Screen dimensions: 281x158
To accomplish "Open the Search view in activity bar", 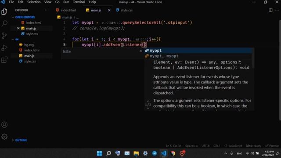I will [4, 23].
